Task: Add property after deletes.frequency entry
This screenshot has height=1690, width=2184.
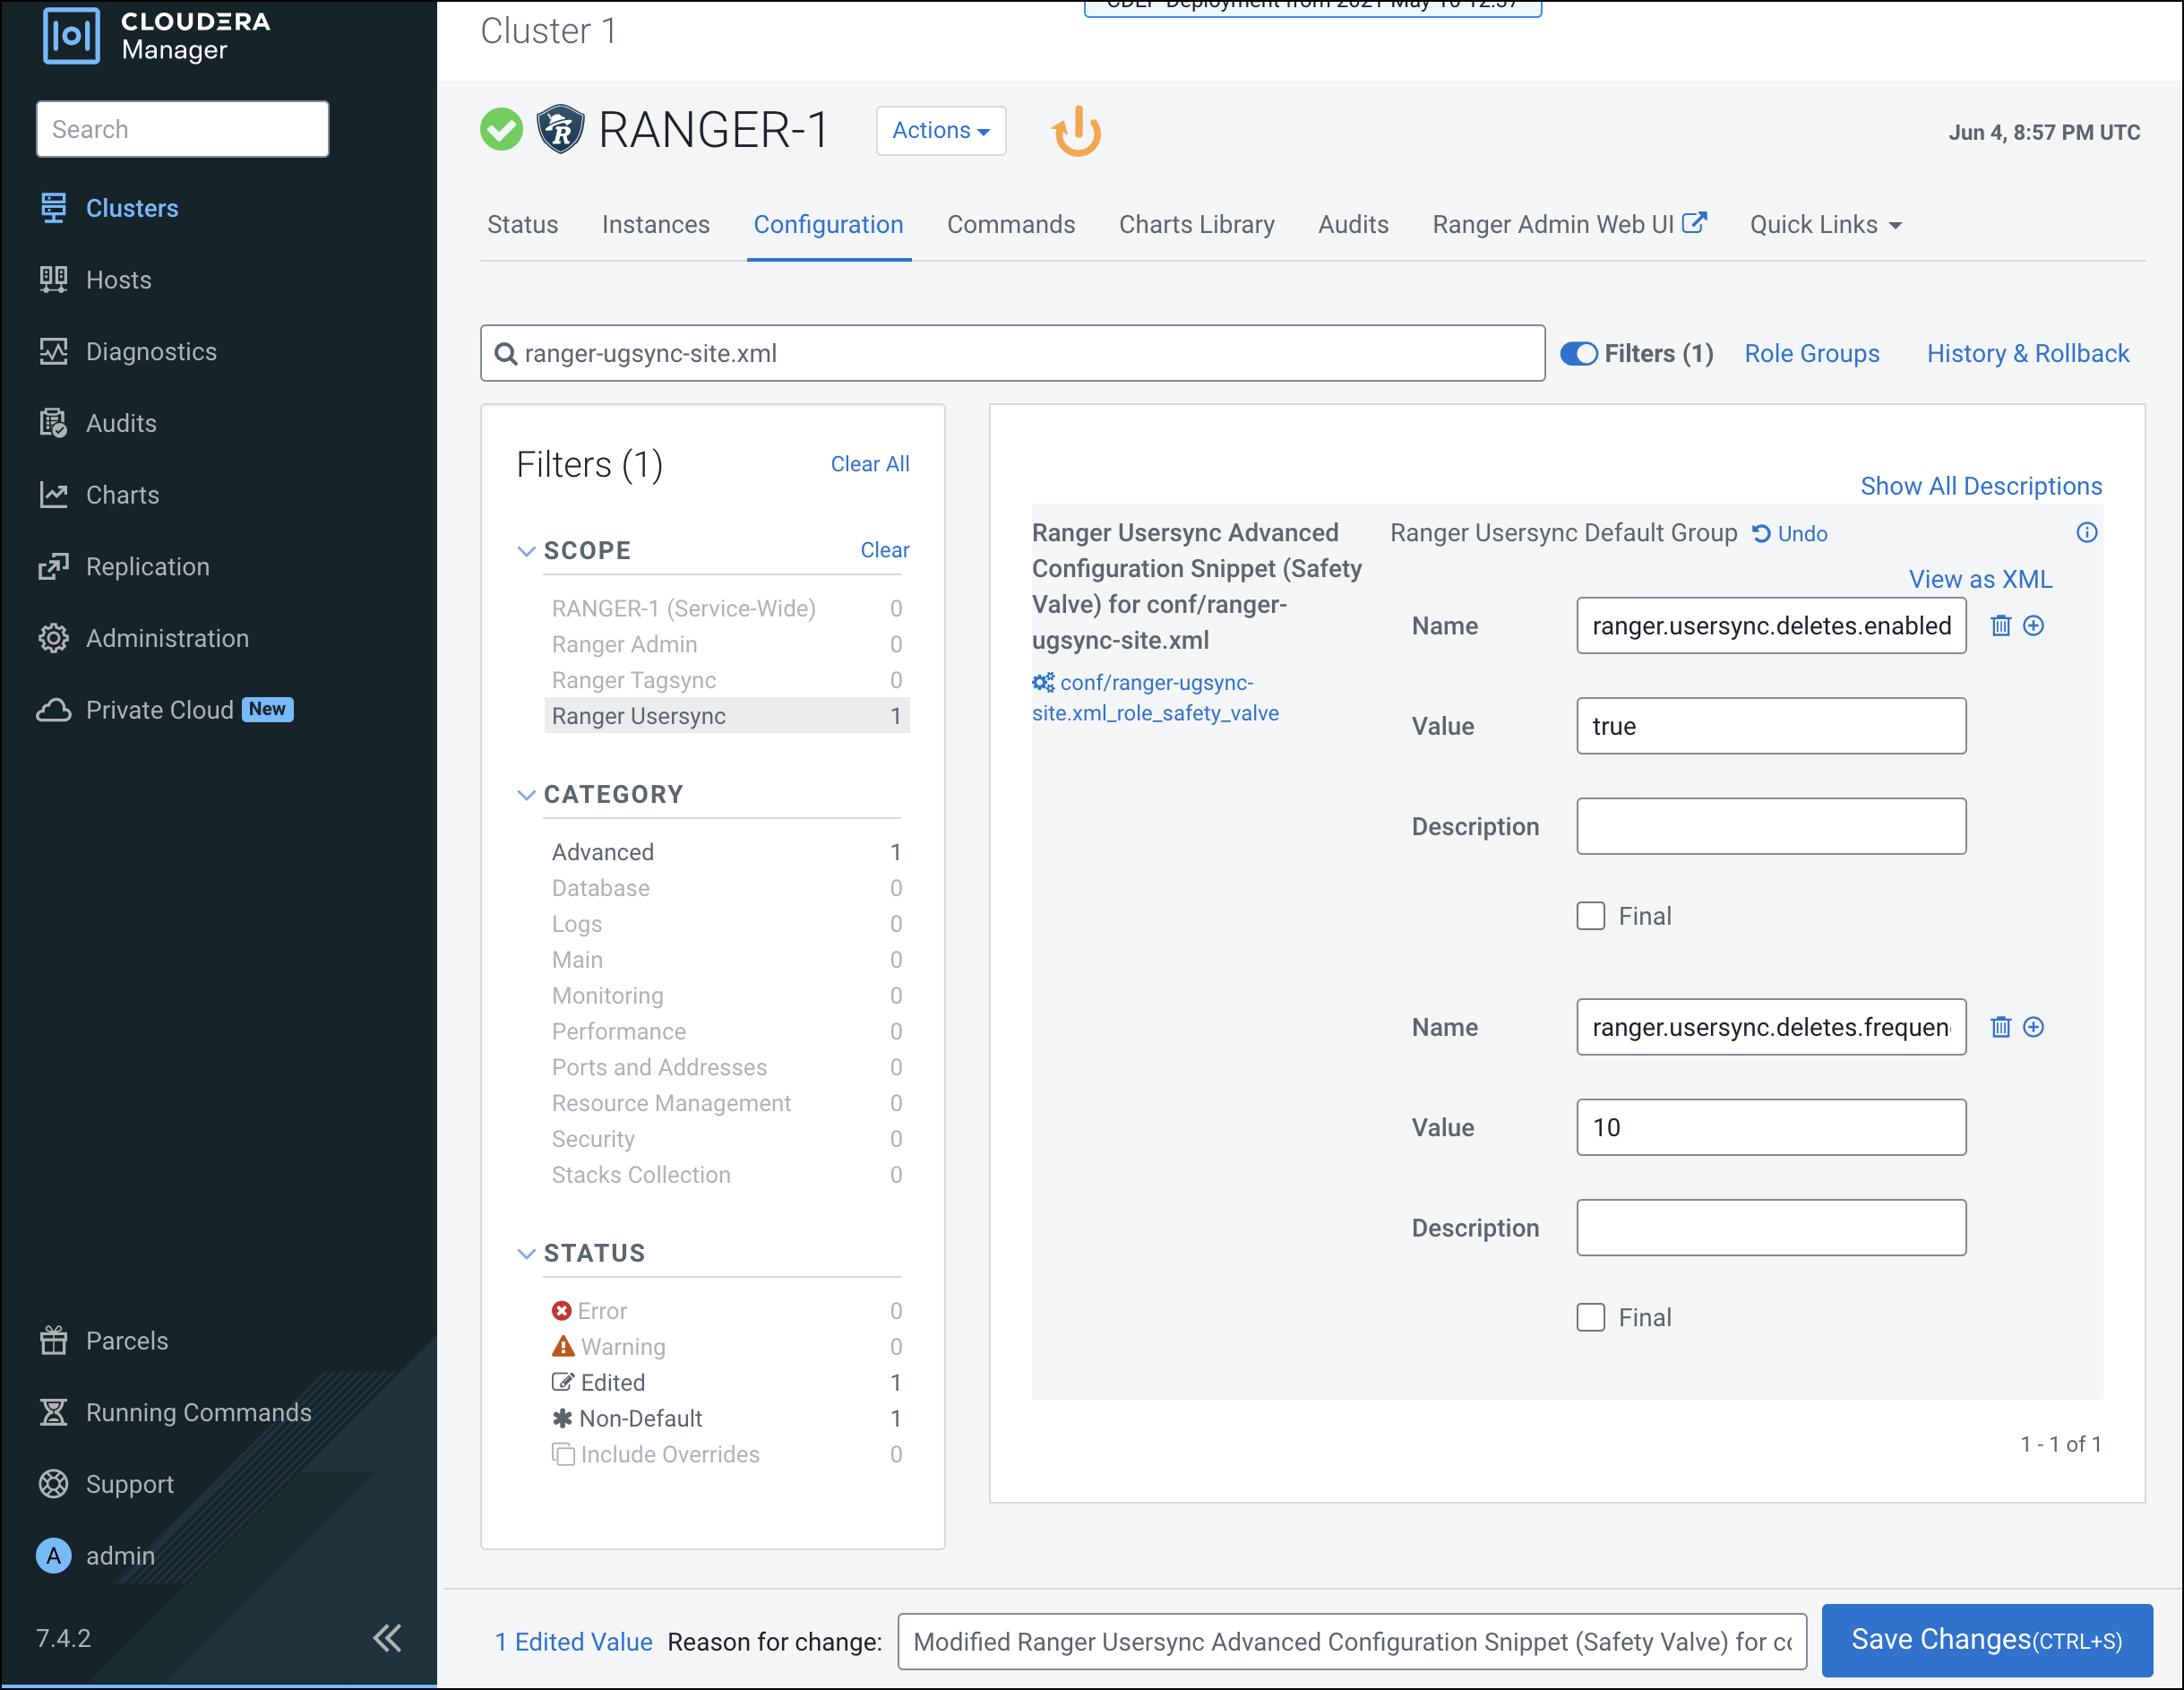Action: point(2033,1027)
